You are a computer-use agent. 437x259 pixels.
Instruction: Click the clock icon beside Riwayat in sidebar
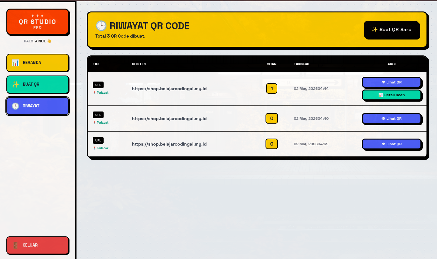tap(15, 106)
